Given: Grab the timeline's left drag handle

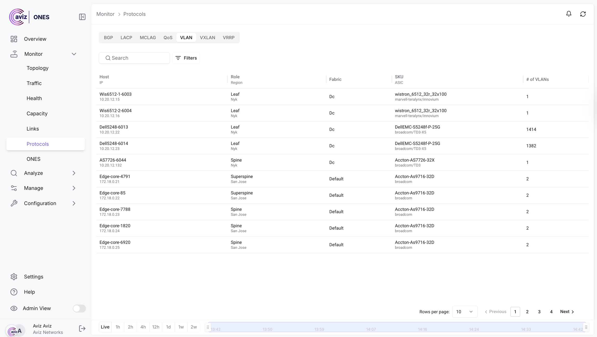Looking at the screenshot, I should pos(208,327).
